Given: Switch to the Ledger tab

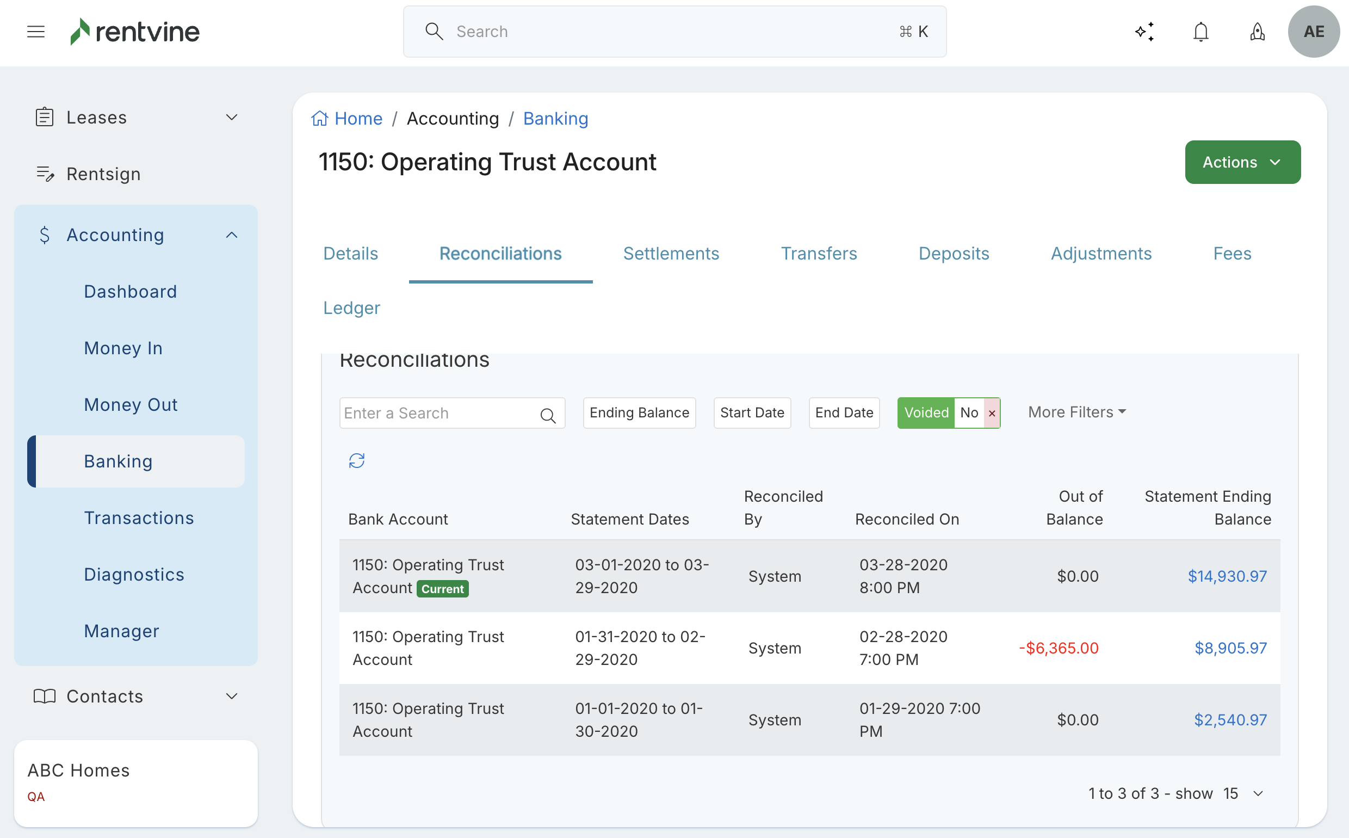Looking at the screenshot, I should tap(351, 307).
